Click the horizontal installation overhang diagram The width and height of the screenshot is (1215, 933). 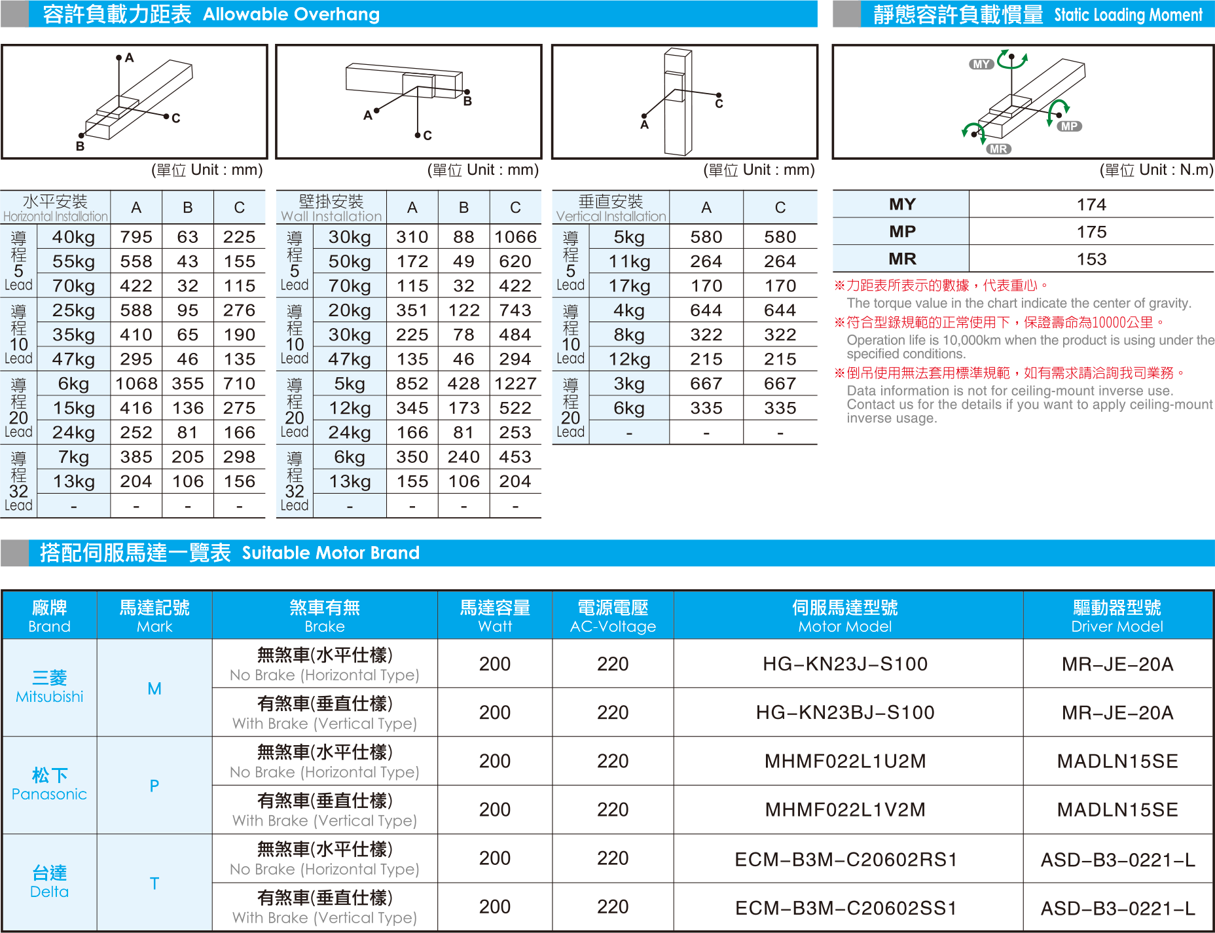point(134,101)
